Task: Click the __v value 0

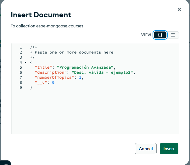Action: (53, 82)
